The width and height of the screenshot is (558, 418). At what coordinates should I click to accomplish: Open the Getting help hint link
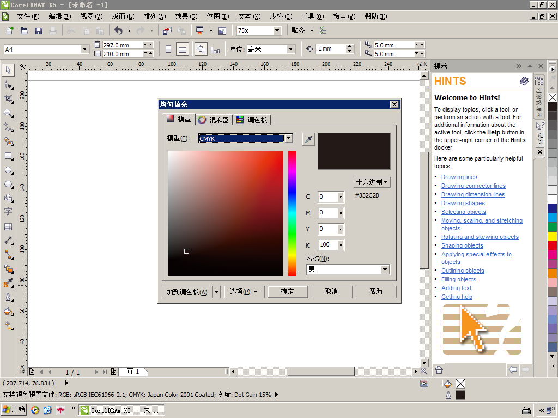click(457, 297)
